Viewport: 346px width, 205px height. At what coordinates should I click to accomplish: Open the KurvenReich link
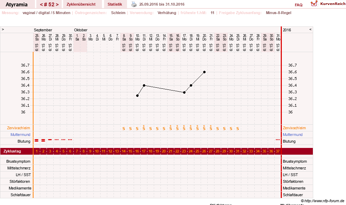[333, 4]
